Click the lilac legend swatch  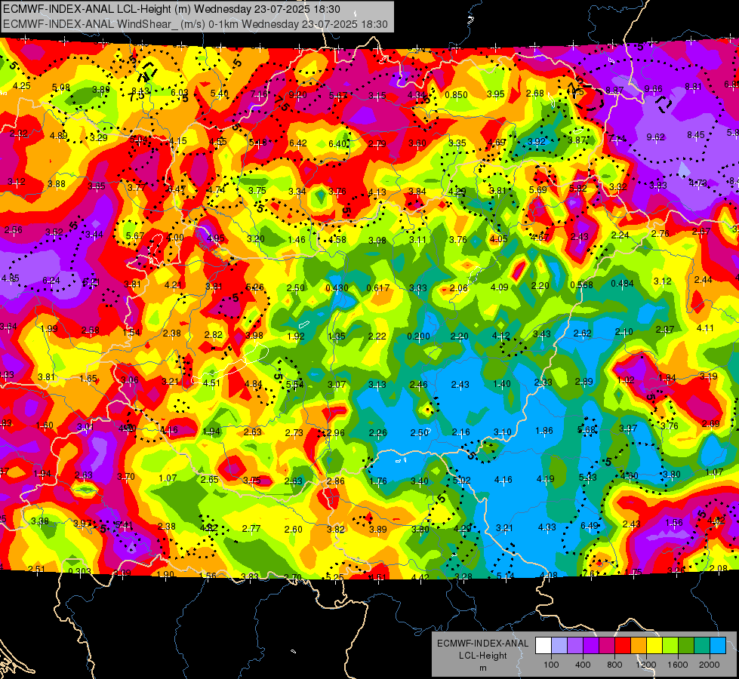(575, 646)
